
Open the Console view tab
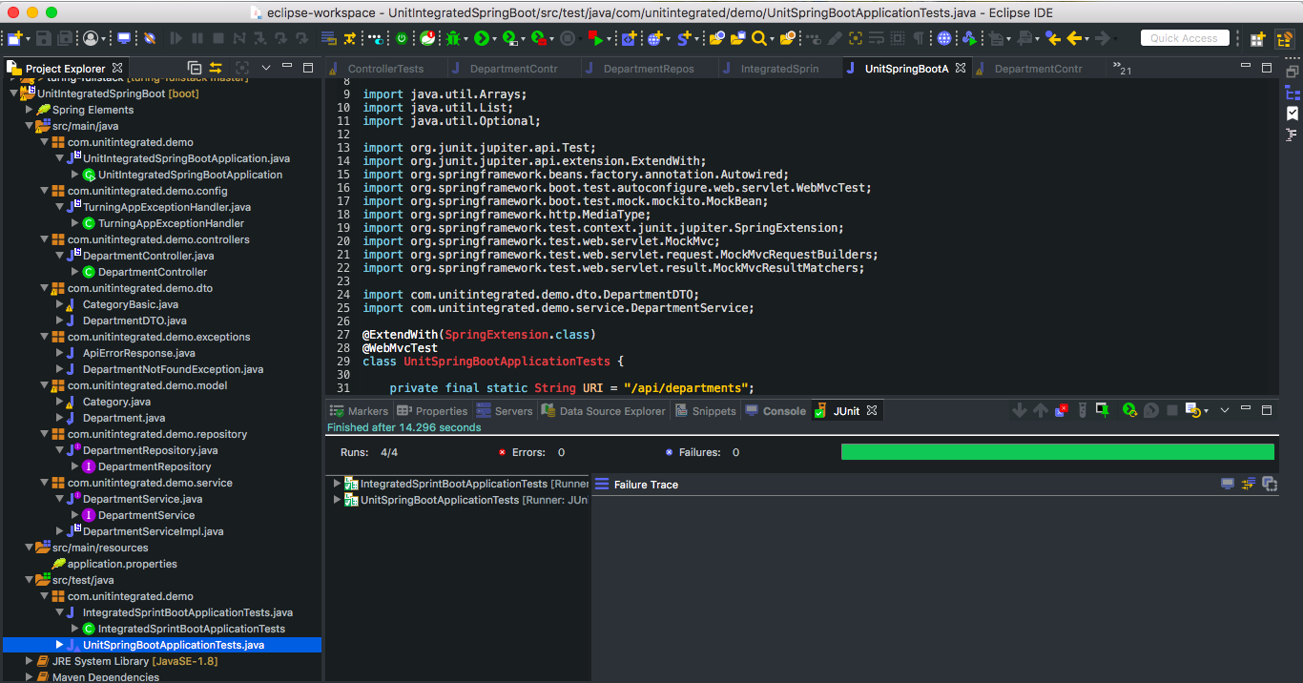coord(776,411)
